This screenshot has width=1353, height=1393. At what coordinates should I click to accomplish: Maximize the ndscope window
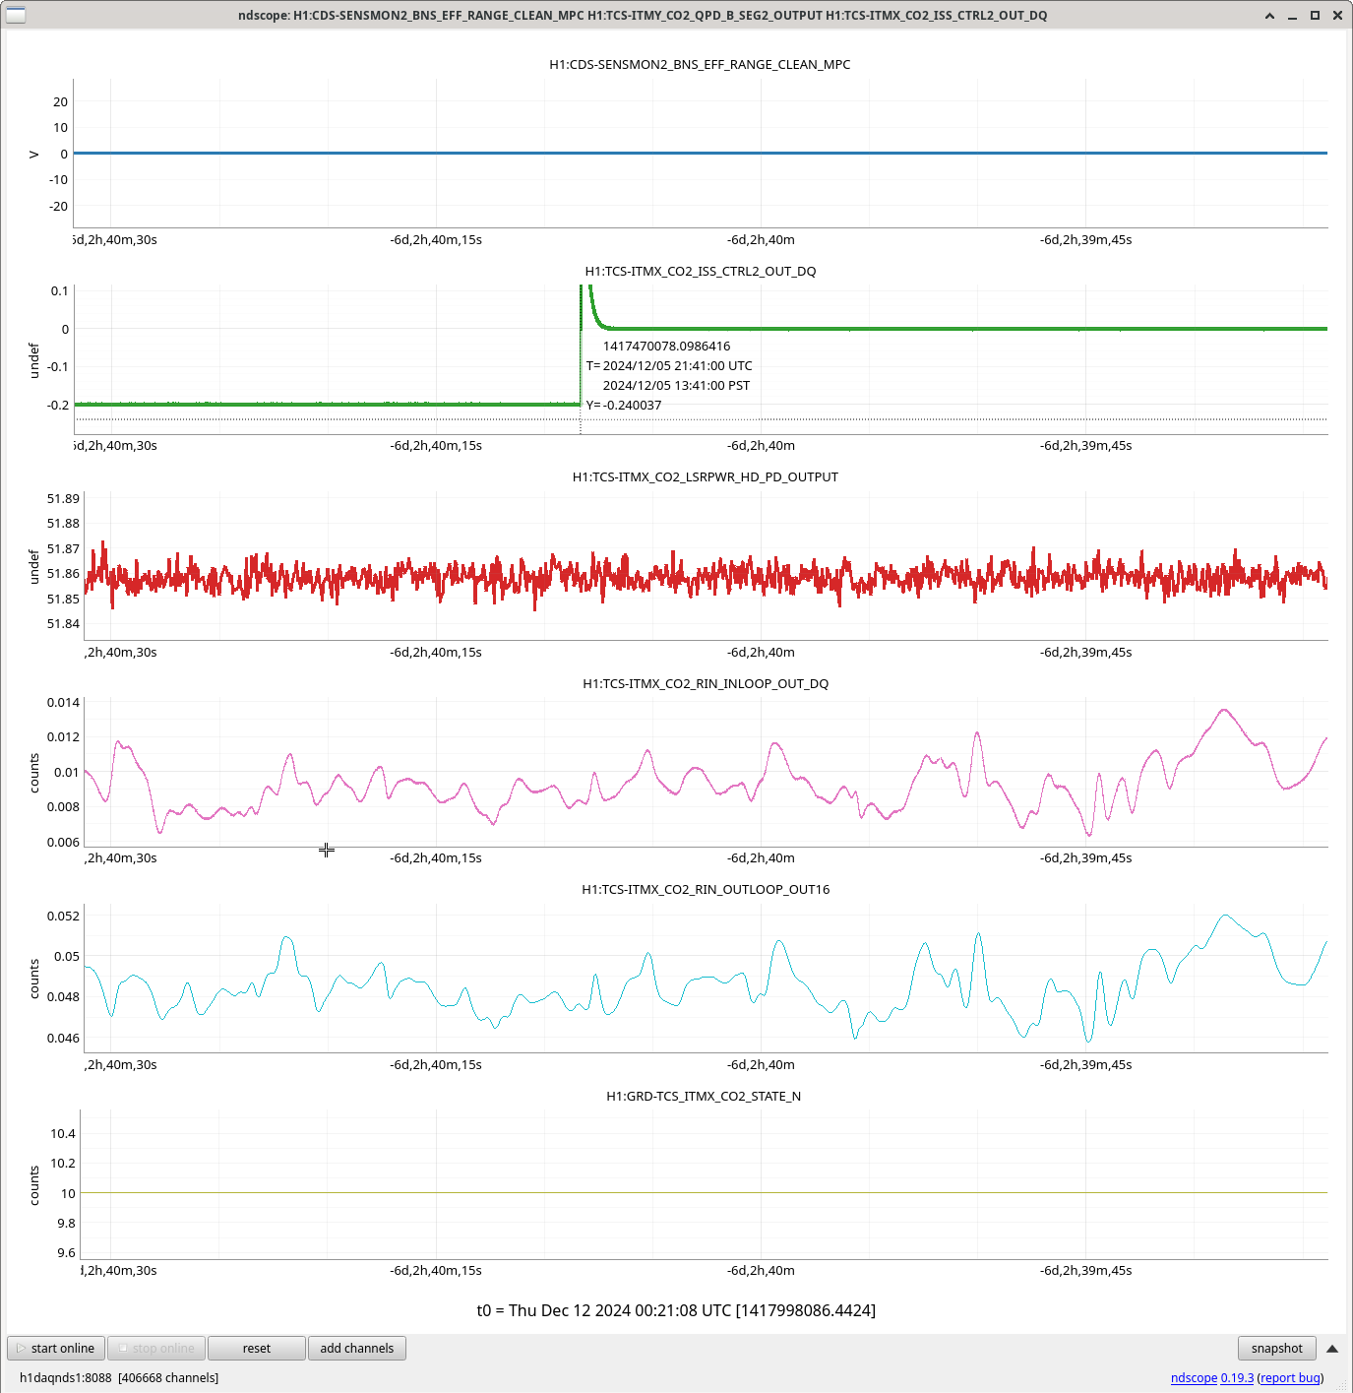tap(1315, 16)
